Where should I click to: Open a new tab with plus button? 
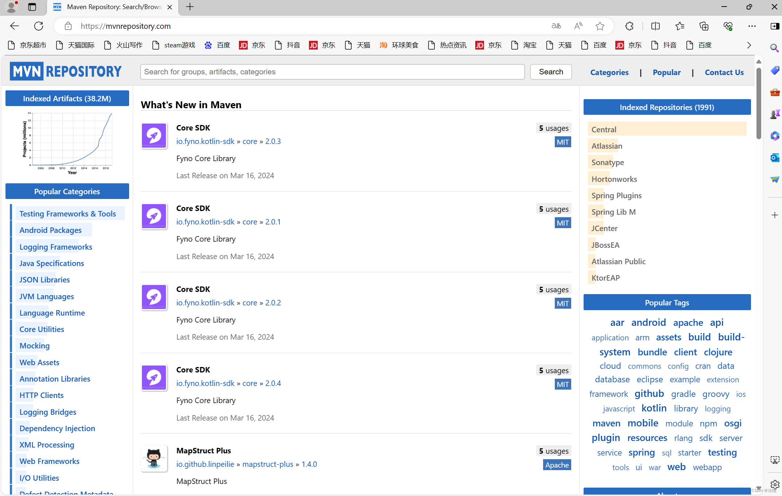190,7
